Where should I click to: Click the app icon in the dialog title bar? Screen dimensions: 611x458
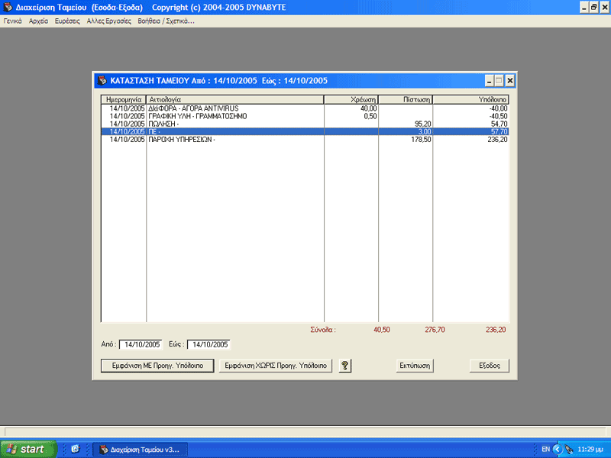coord(102,81)
